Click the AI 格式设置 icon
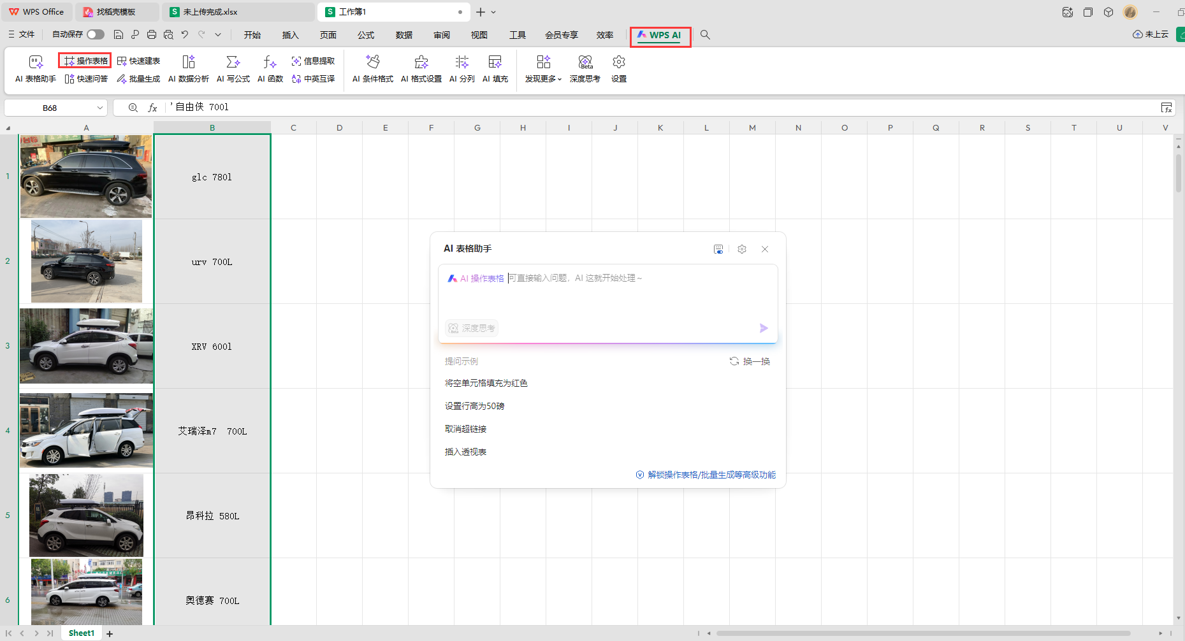1185x641 pixels. pyautogui.click(x=421, y=69)
